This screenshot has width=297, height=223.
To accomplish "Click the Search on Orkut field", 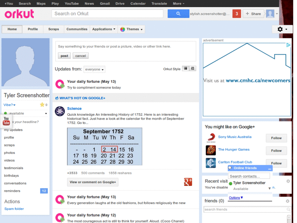I will coord(107,14).
